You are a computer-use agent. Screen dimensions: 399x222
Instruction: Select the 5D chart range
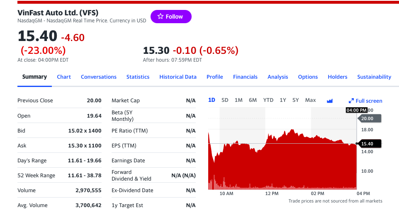(225, 100)
